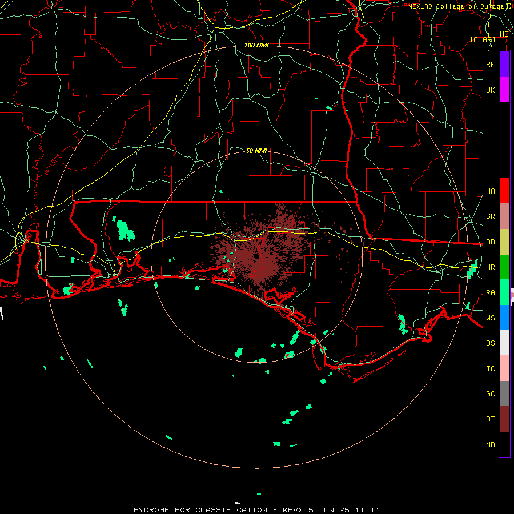Click the 50 NMI range ring label
Viewport: 514px width, 514px height.
point(256,151)
